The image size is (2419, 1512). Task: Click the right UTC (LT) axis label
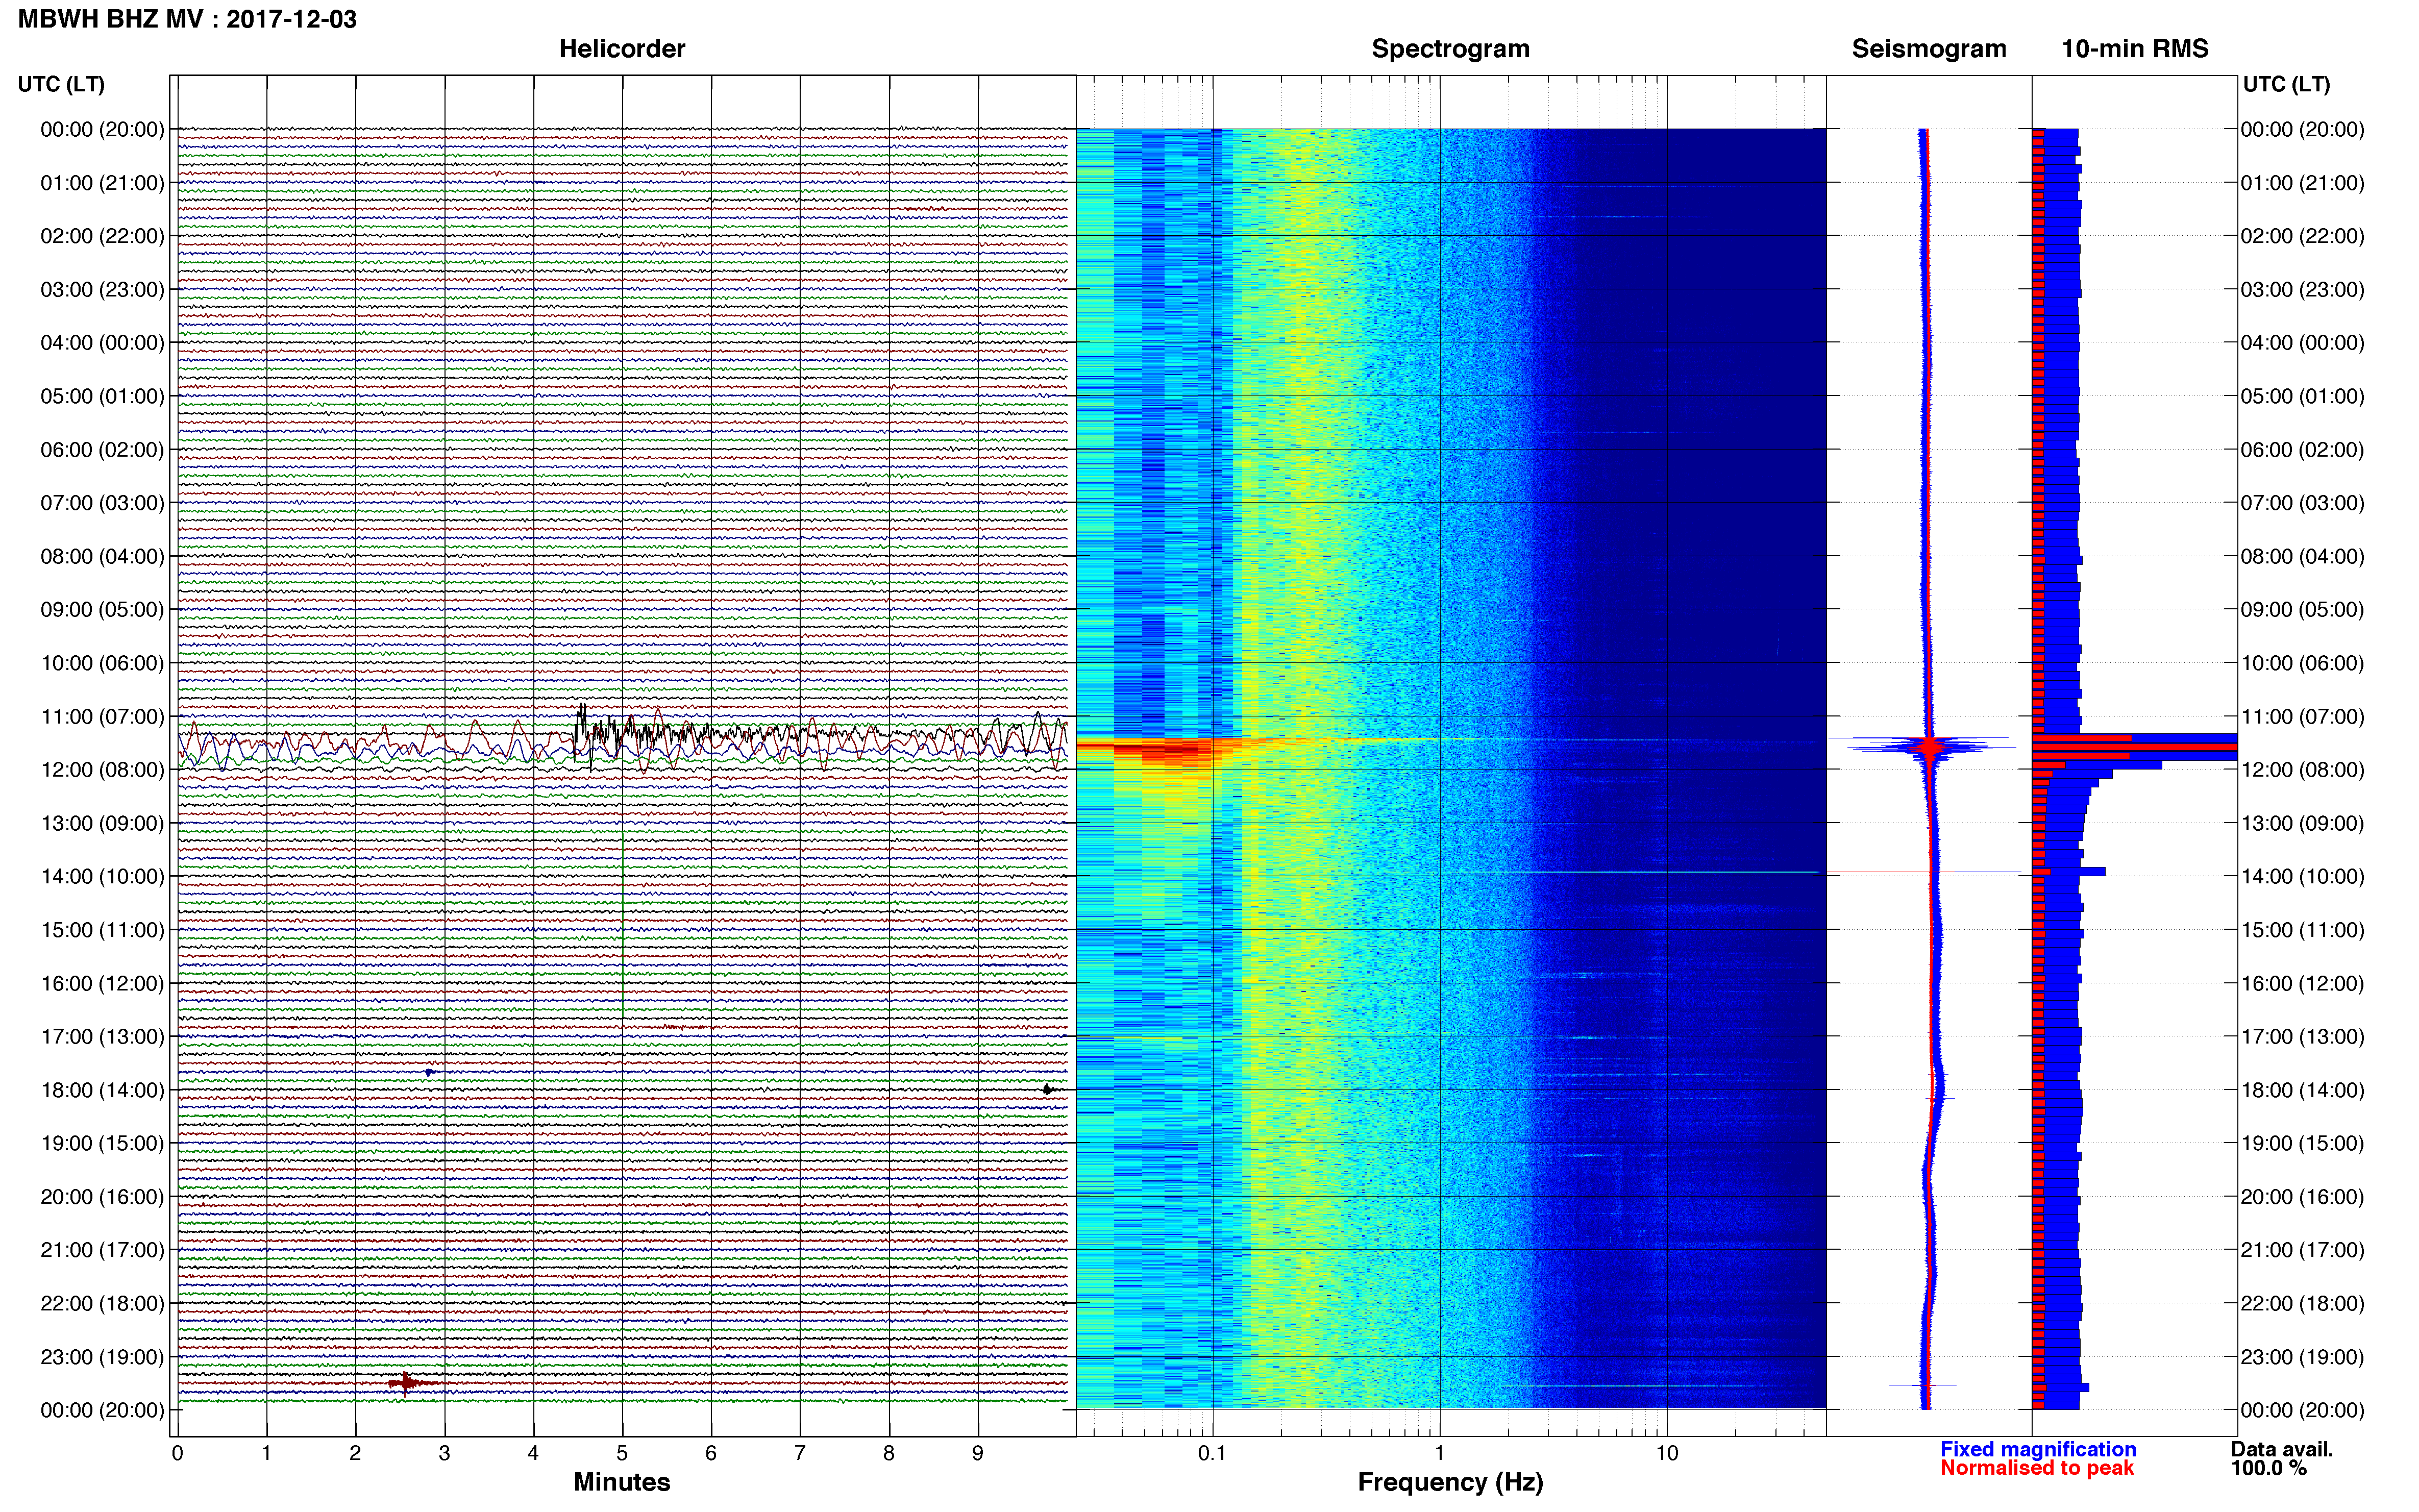click(x=2286, y=84)
